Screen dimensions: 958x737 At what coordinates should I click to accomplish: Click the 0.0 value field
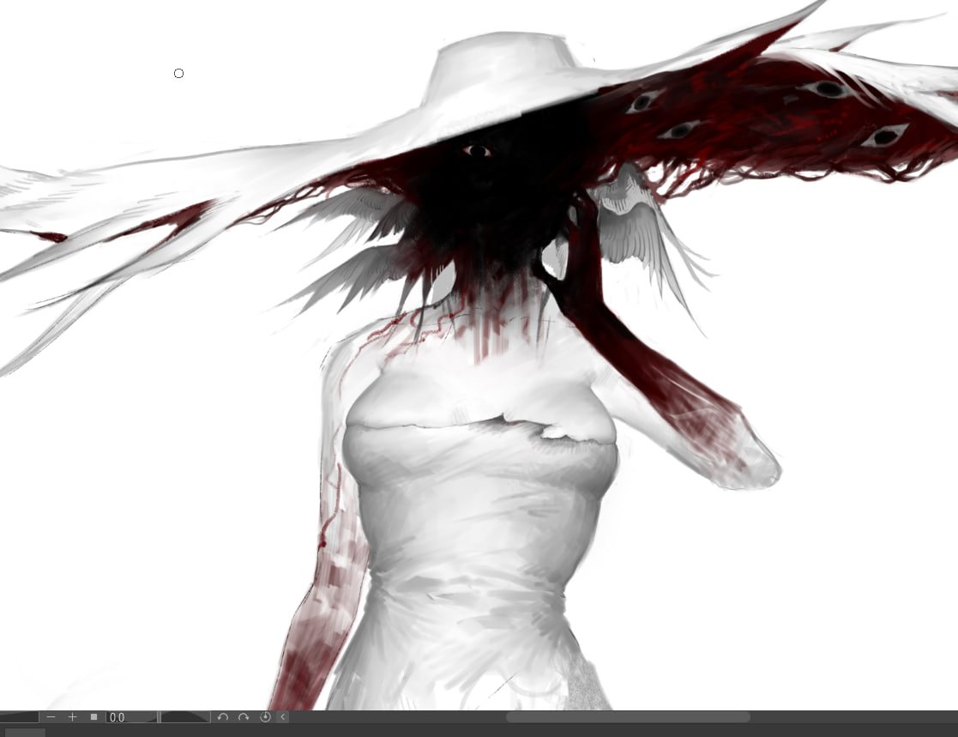(131, 716)
